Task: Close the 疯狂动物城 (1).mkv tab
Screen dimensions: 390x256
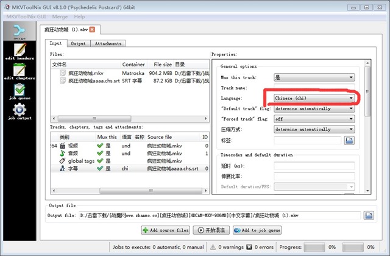Action: (92, 29)
